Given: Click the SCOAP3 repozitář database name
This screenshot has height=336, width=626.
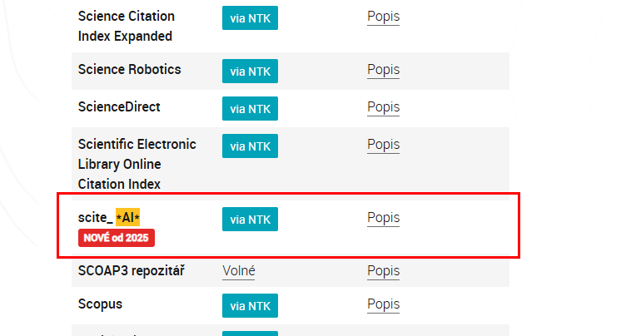Looking at the screenshot, I should [x=130, y=271].
